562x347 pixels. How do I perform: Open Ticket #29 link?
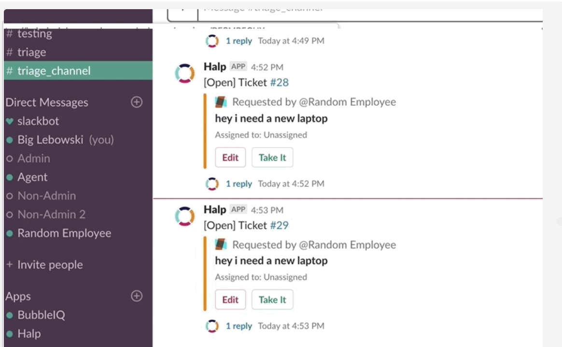[279, 225]
